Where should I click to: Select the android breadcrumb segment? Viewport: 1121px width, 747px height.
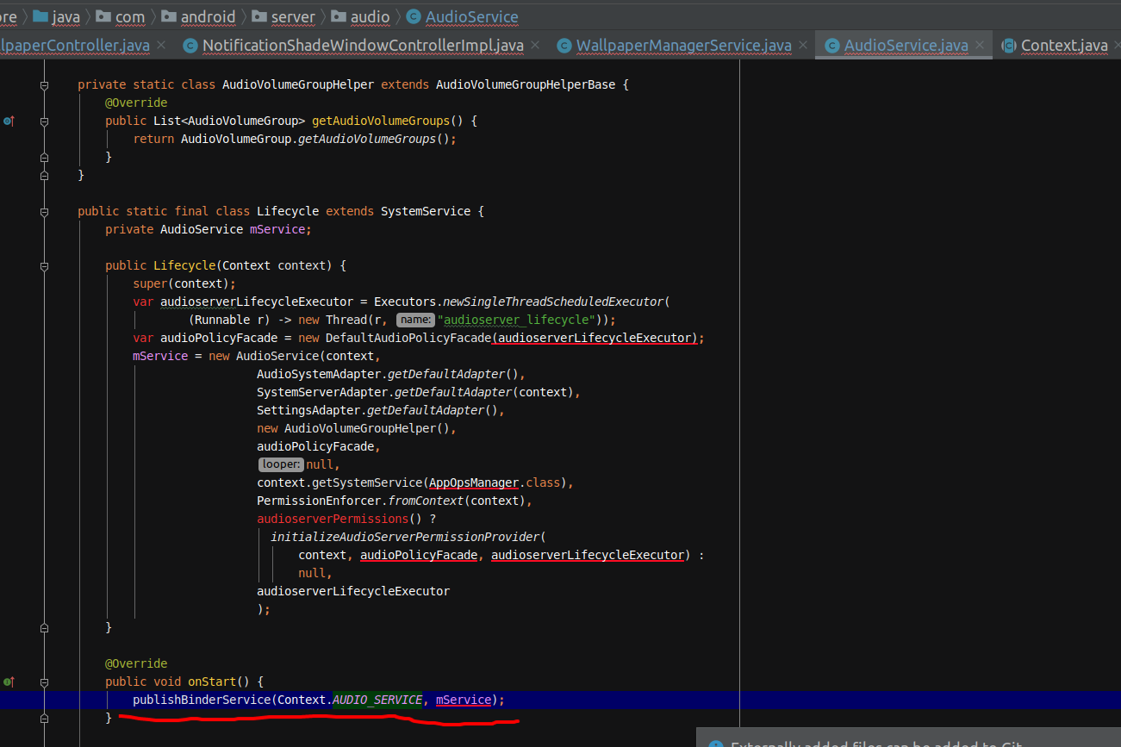coord(208,16)
